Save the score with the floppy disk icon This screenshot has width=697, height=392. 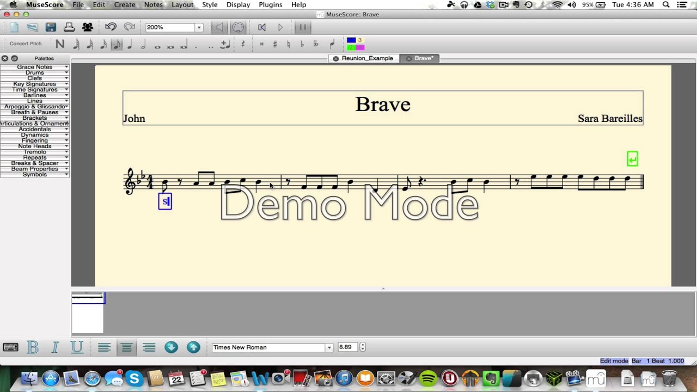pos(51,27)
